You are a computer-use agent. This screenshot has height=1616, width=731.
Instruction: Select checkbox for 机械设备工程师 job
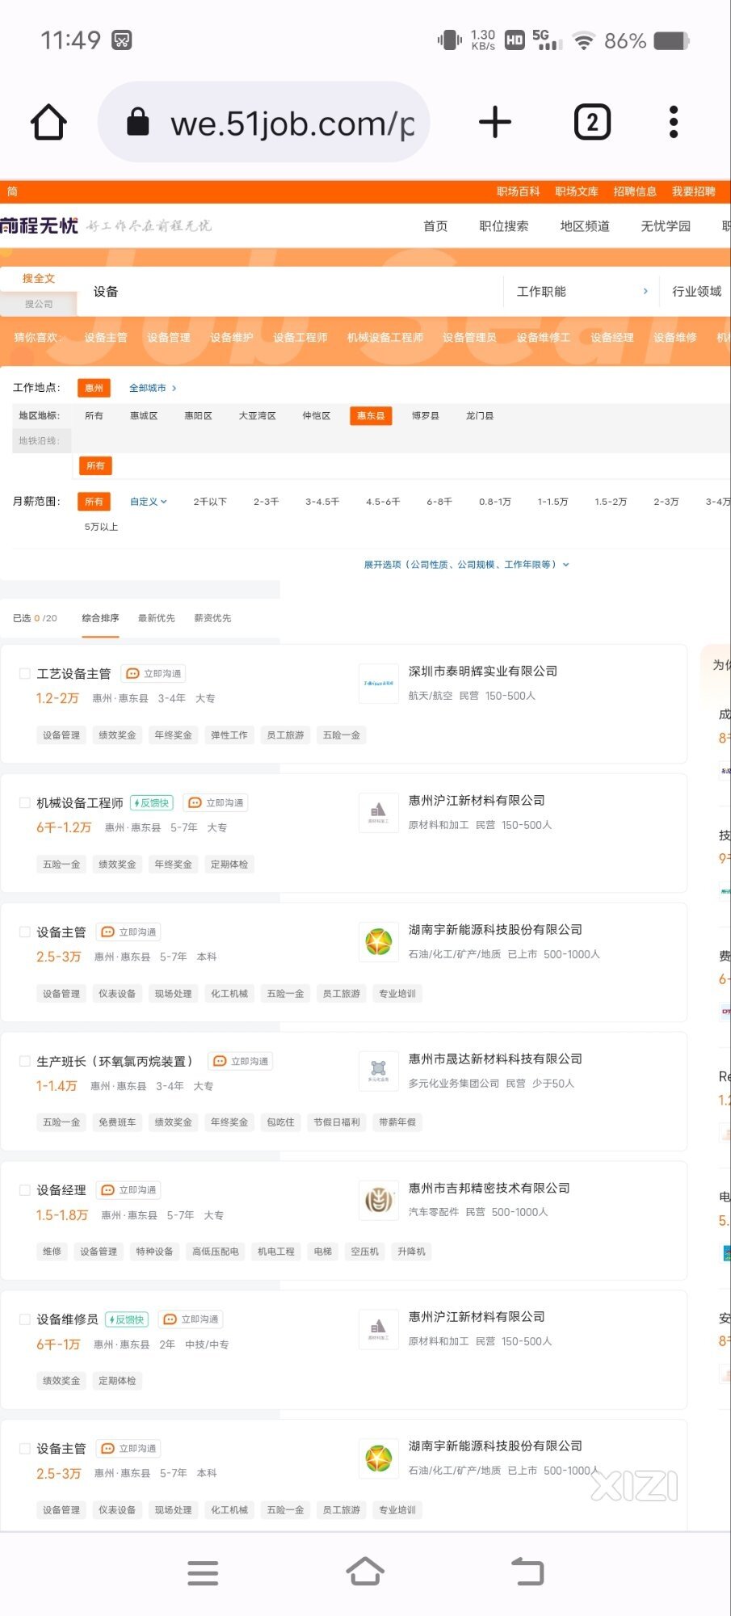[24, 802]
